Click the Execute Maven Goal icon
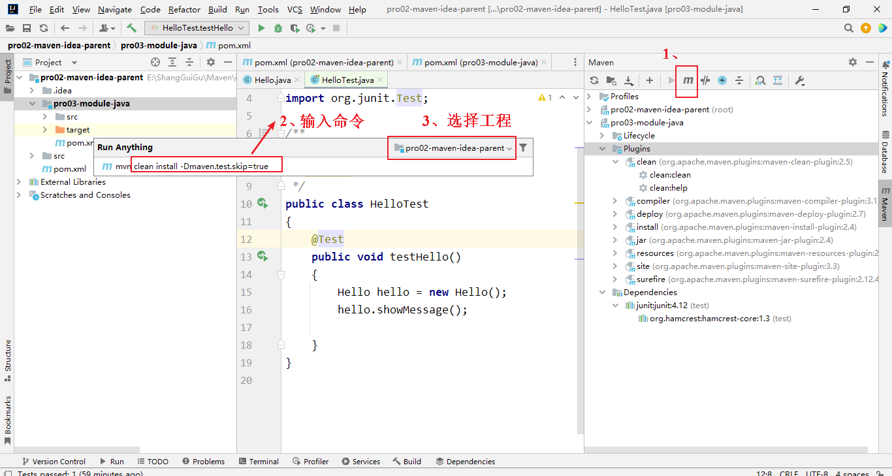This screenshot has height=476, width=892. 688,80
